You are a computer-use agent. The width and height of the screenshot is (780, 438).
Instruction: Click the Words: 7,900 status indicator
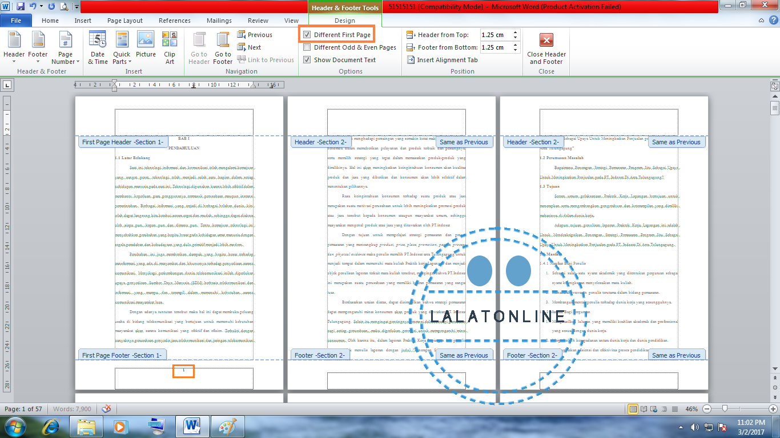pos(72,409)
